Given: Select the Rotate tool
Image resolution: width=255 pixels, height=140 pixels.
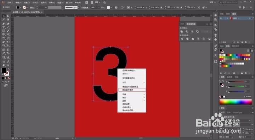Looking at the screenshot, I should pyautogui.click(x=4, y=38).
